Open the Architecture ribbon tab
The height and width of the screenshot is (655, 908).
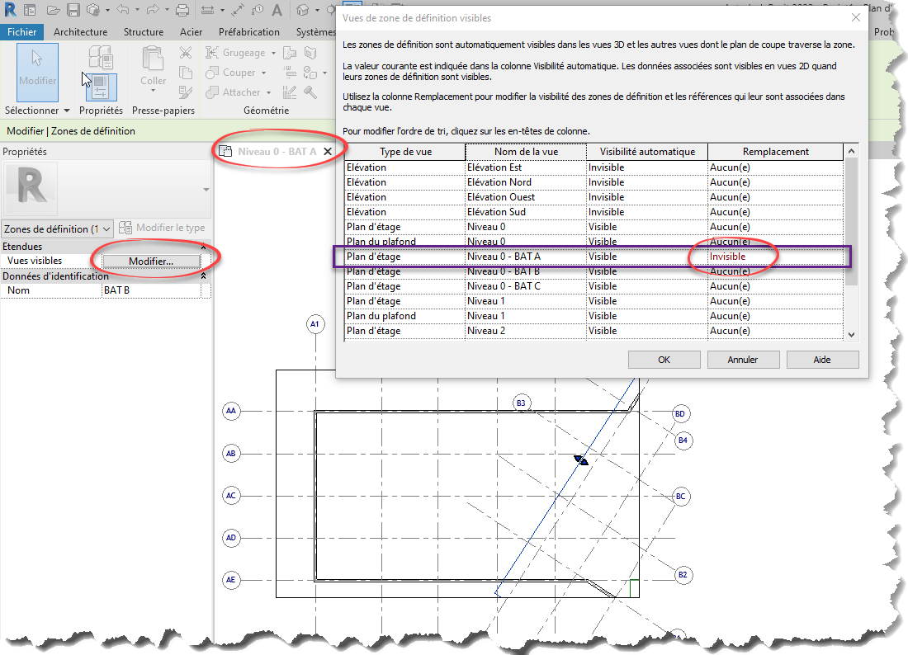[x=80, y=32]
